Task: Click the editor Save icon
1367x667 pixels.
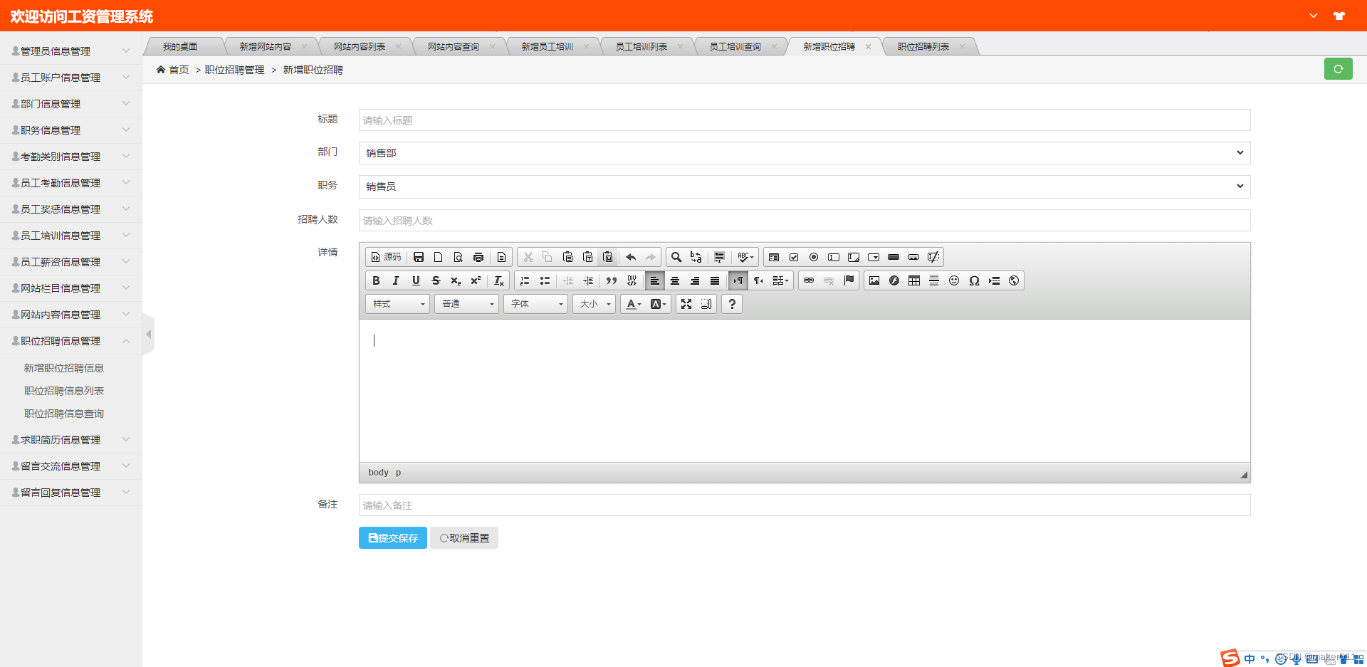Action: [419, 257]
